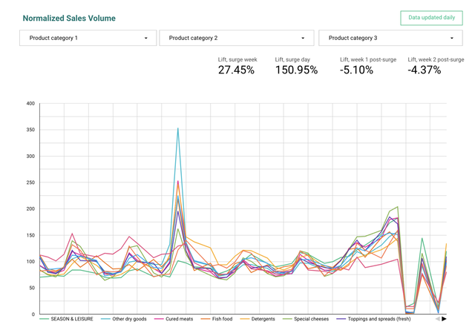
Task: Open the Product category 1 dropdown
Action: click(88, 38)
